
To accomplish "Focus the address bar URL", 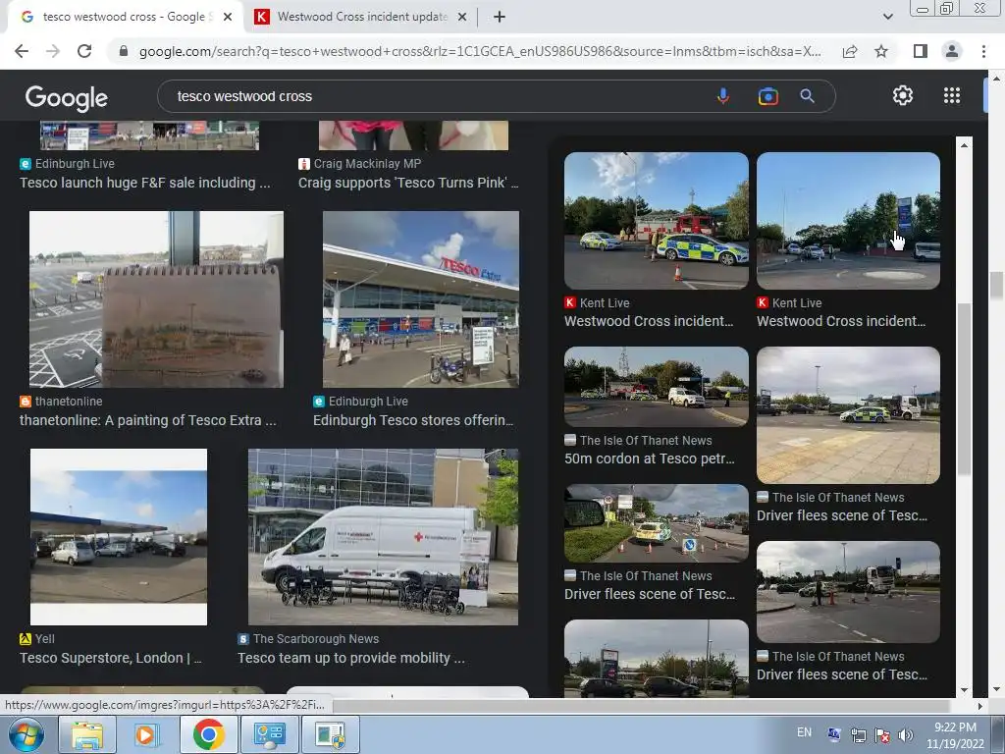I will coord(479,51).
